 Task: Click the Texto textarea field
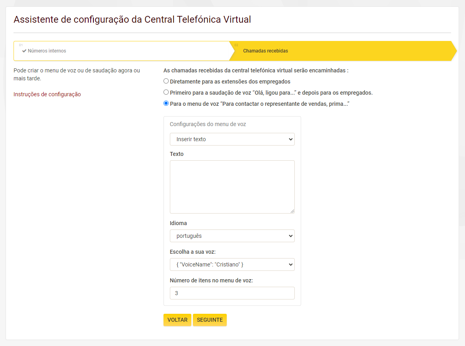tap(232, 187)
